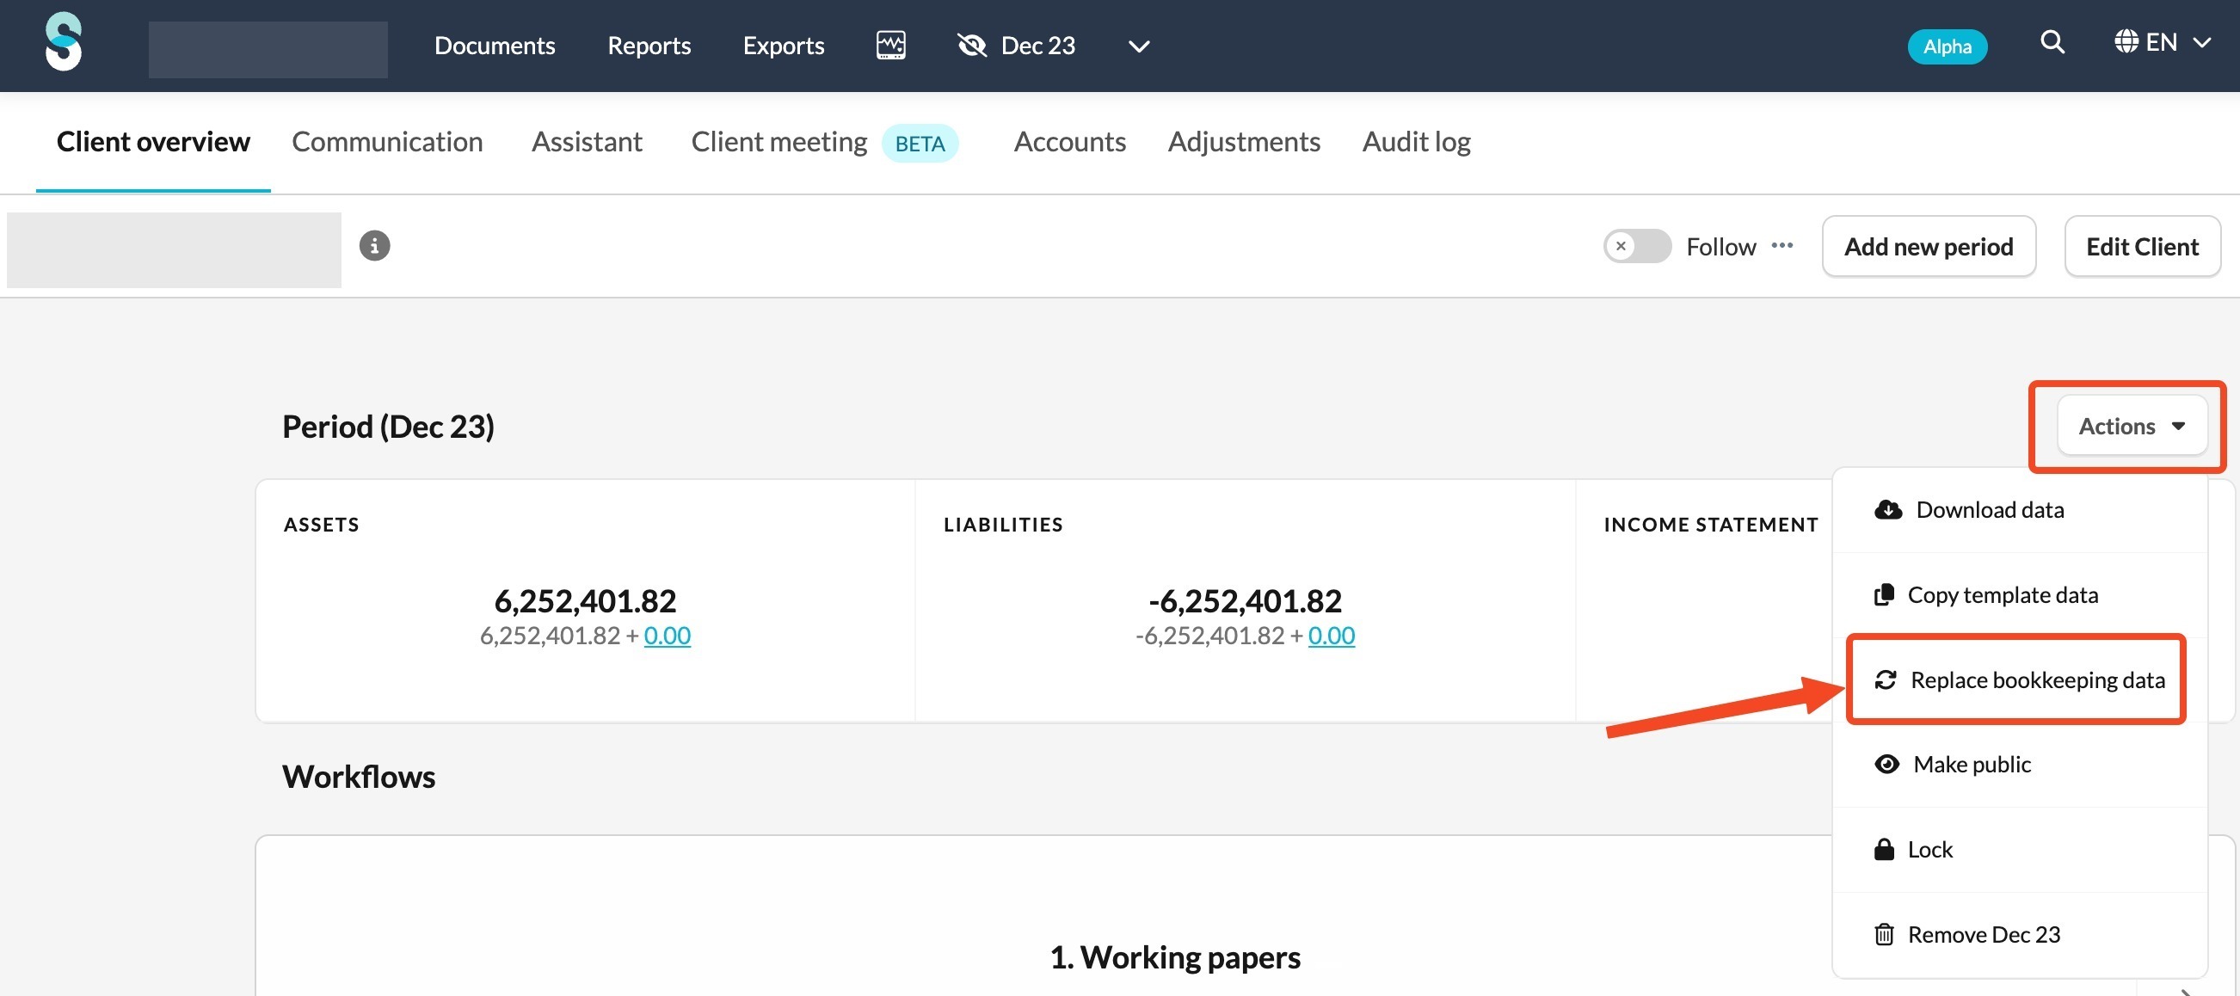Image resolution: width=2240 pixels, height=996 pixels.
Task: Open the EN language dropdown
Action: pos(2162,42)
